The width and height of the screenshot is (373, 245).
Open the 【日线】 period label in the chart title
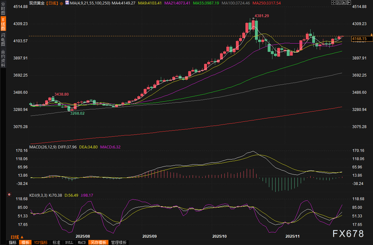[52, 3]
